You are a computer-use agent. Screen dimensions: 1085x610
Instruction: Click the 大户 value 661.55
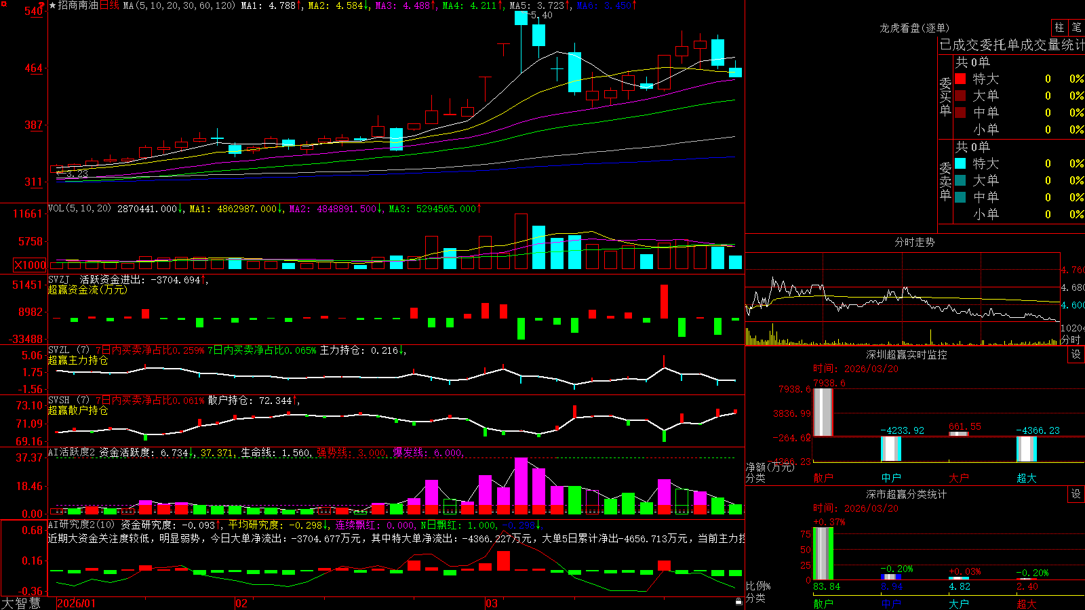click(x=964, y=426)
